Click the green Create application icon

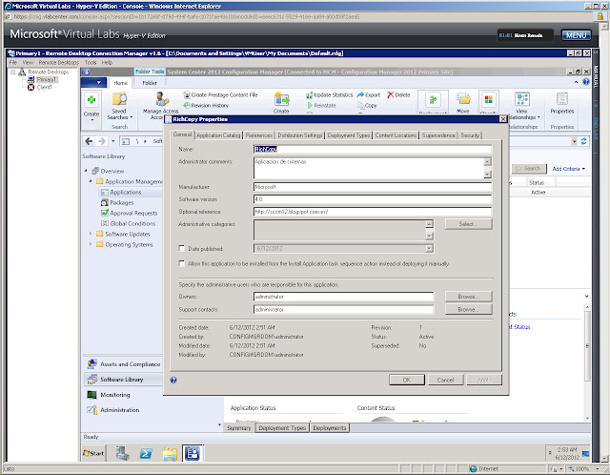point(91,100)
